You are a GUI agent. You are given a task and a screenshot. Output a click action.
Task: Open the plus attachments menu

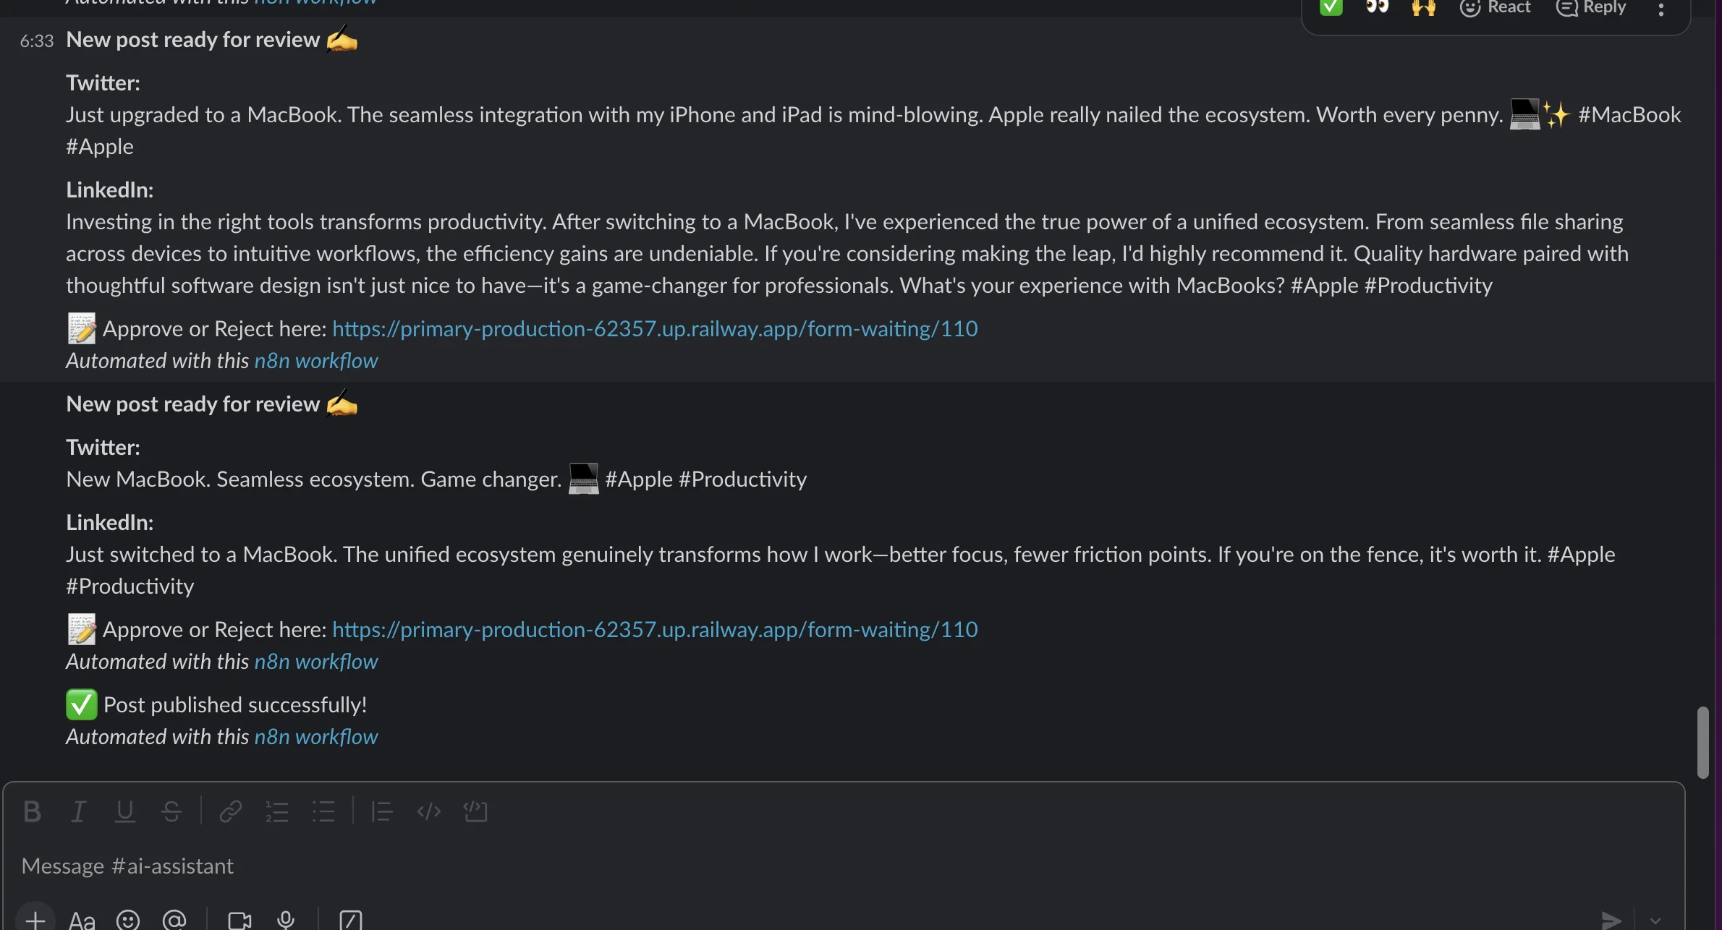click(x=35, y=920)
